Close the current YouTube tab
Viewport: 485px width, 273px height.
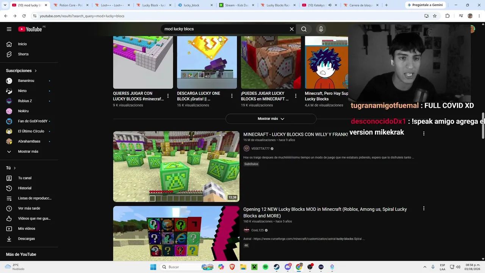(x=46, y=5)
